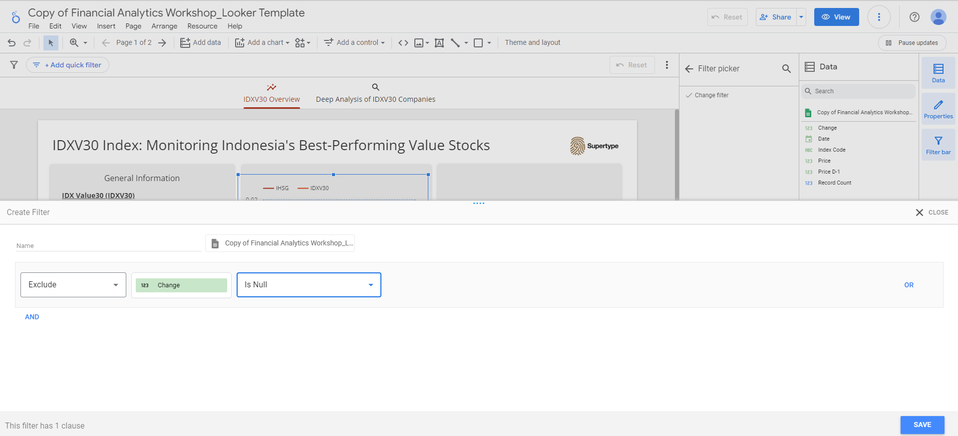Viewport: 958px width, 436px height.
Task: Click the Share button
Action: 776,17
